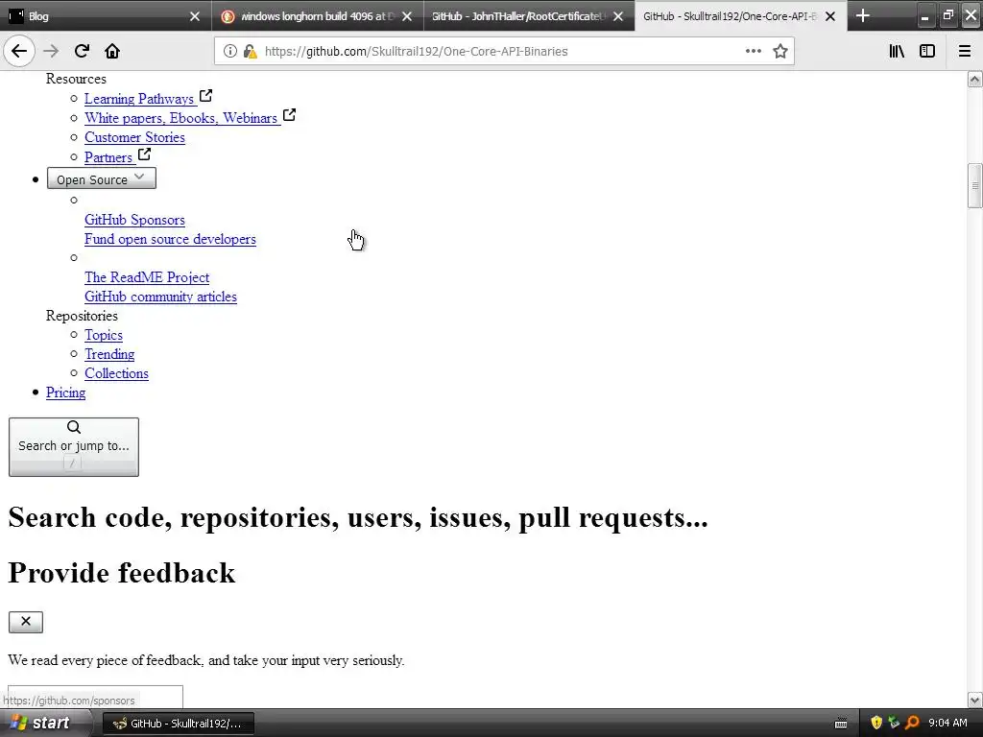Go back to the previous page
Image resolution: width=983 pixels, height=737 pixels.
[x=19, y=51]
